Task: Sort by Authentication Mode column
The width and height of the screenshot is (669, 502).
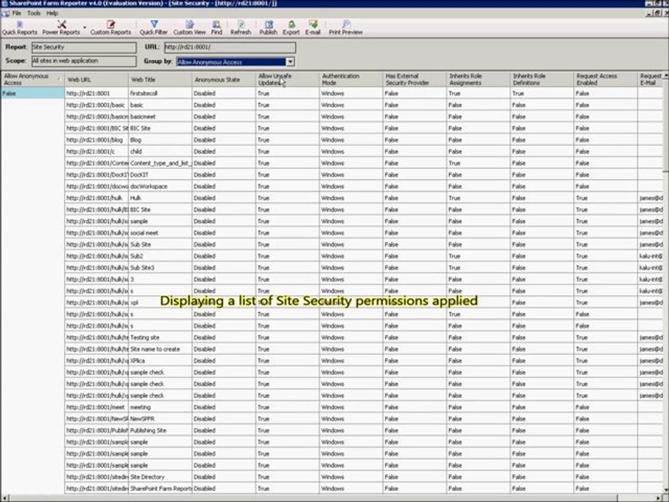Action: click(x=351, y=79)
